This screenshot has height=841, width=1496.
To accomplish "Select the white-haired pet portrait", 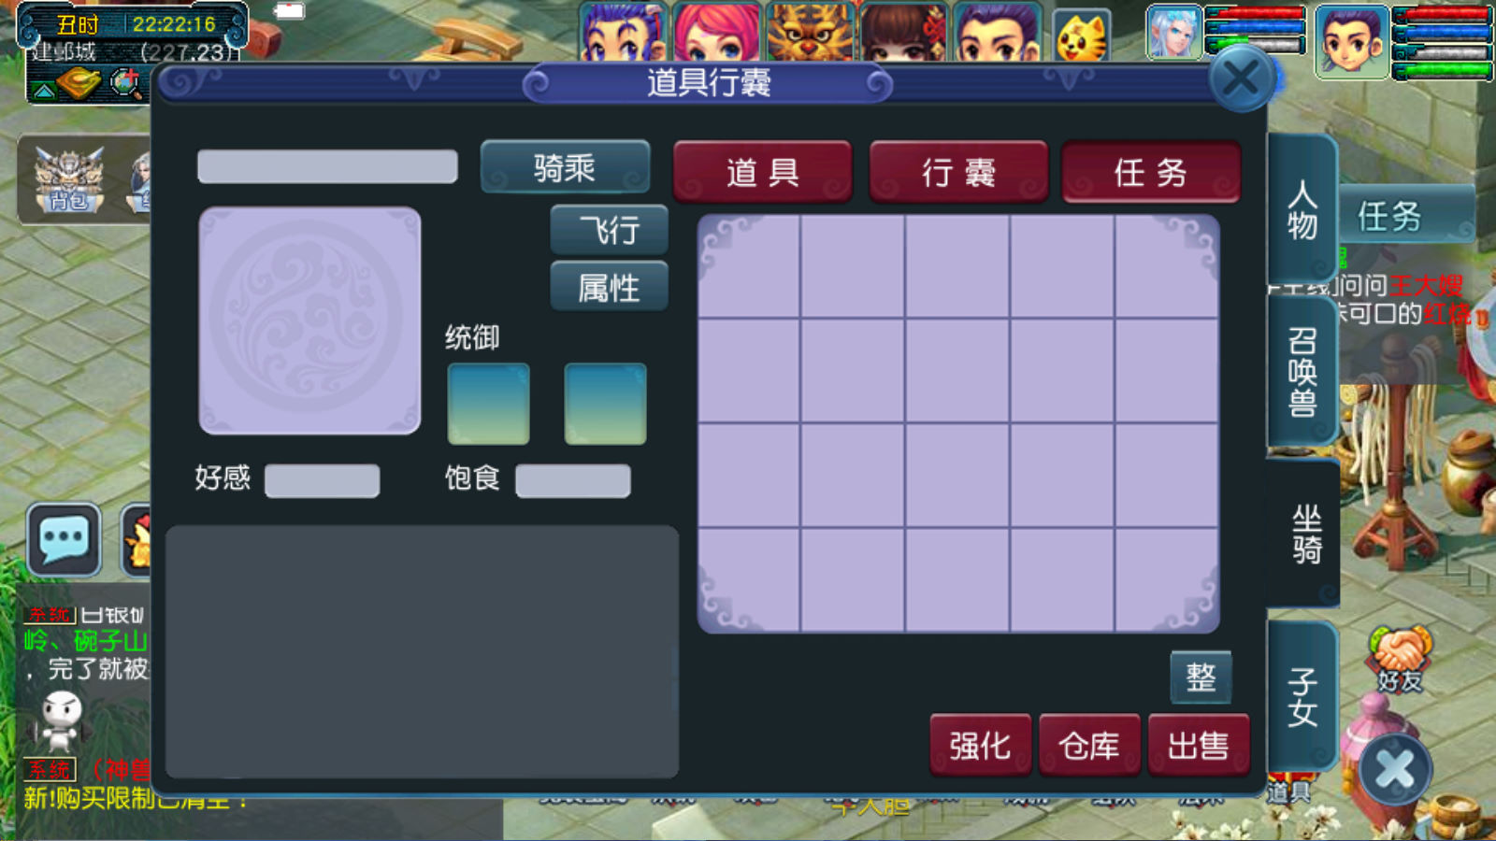I will [x=1174, y=32].
